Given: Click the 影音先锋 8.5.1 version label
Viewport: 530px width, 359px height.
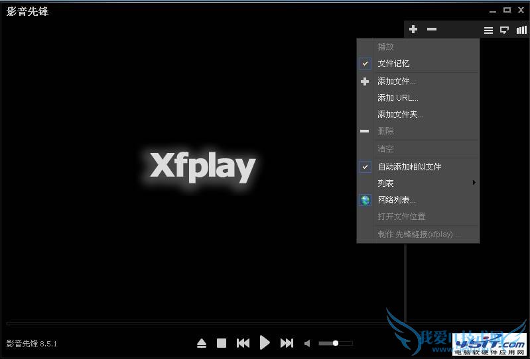Looking at the screenshot, I should 32,344.
